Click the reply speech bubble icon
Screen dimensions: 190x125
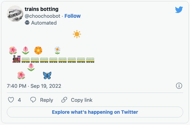(x=33, y=100)
